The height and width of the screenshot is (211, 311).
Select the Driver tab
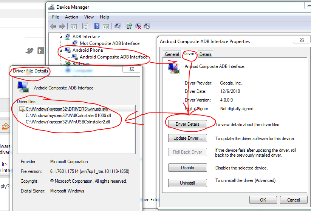[189, 54]
